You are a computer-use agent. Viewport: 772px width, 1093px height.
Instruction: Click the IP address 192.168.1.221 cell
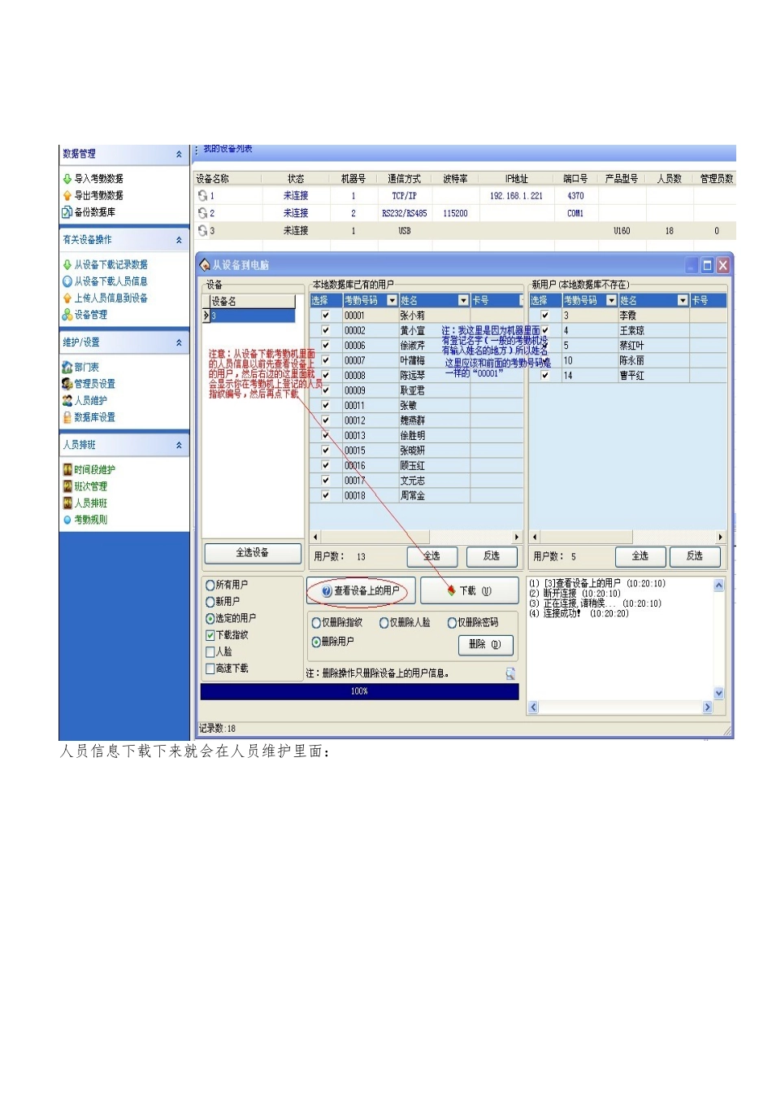tap(517, 196)
